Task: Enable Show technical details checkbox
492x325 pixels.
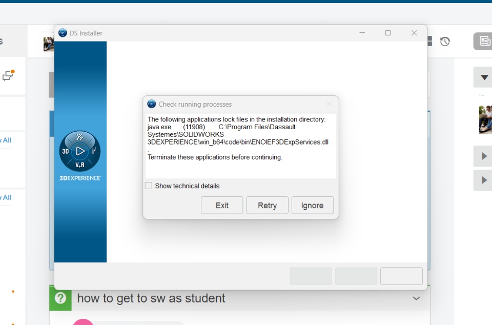Action: 149,186
